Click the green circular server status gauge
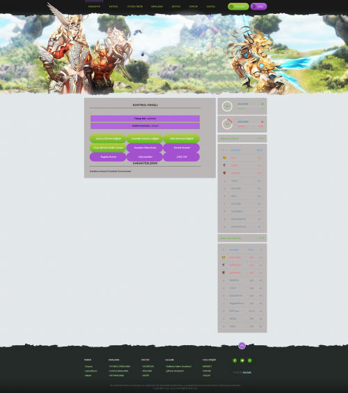The height and width of the screenshot is (393, 348). (227, 106)
